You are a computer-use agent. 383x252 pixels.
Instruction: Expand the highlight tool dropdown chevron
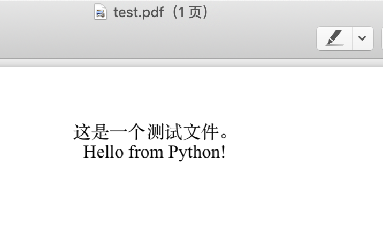(x=363, y=38)
